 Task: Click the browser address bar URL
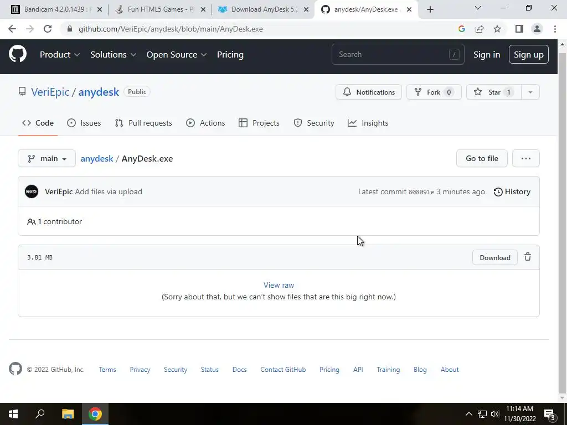[x=171, y=29]
